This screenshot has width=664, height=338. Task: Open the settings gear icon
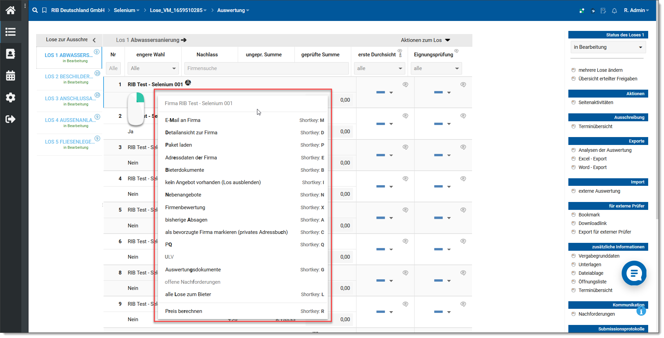[10, 98]
